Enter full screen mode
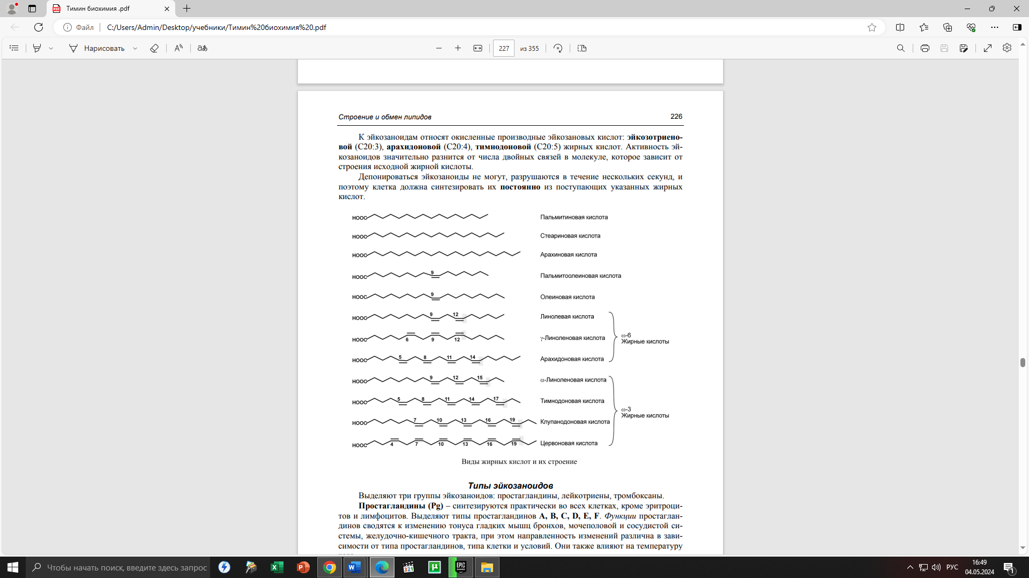This screenshot has width=1029, height=578. pos(988,48)
